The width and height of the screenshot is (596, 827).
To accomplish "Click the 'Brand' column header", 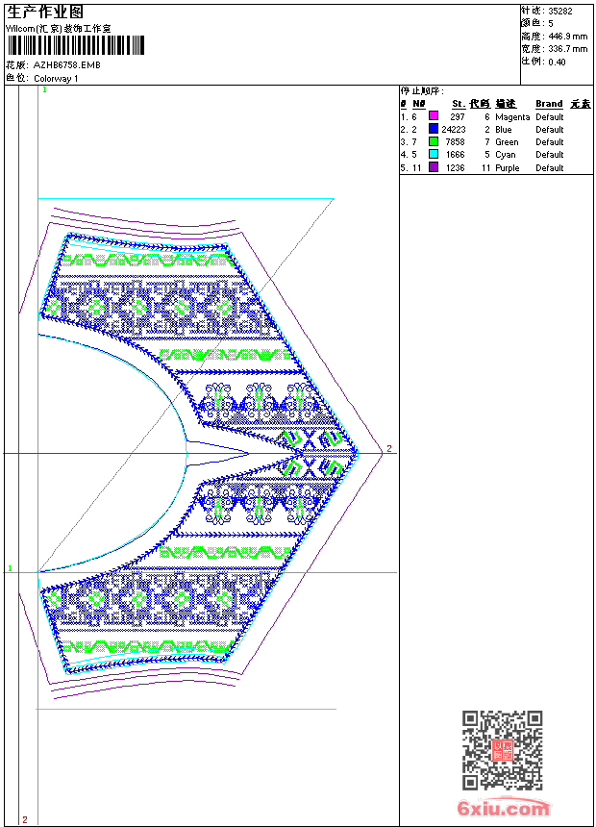I will [549, 104].
